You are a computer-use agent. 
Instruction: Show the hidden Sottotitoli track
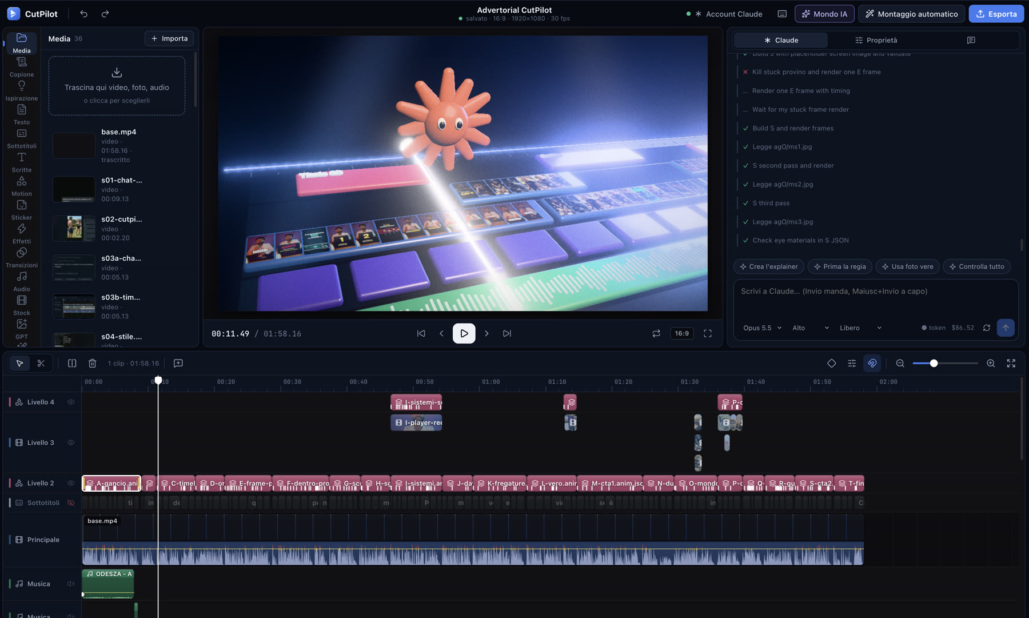coord(71,503)
